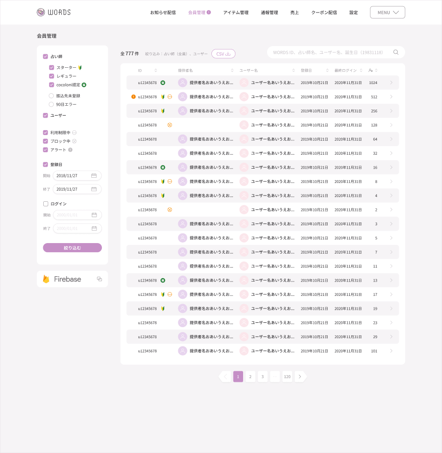Sort table by 登録日 column
Image resolution: width=442 pixels, height=453 pixels.
[x=328, y=71]
